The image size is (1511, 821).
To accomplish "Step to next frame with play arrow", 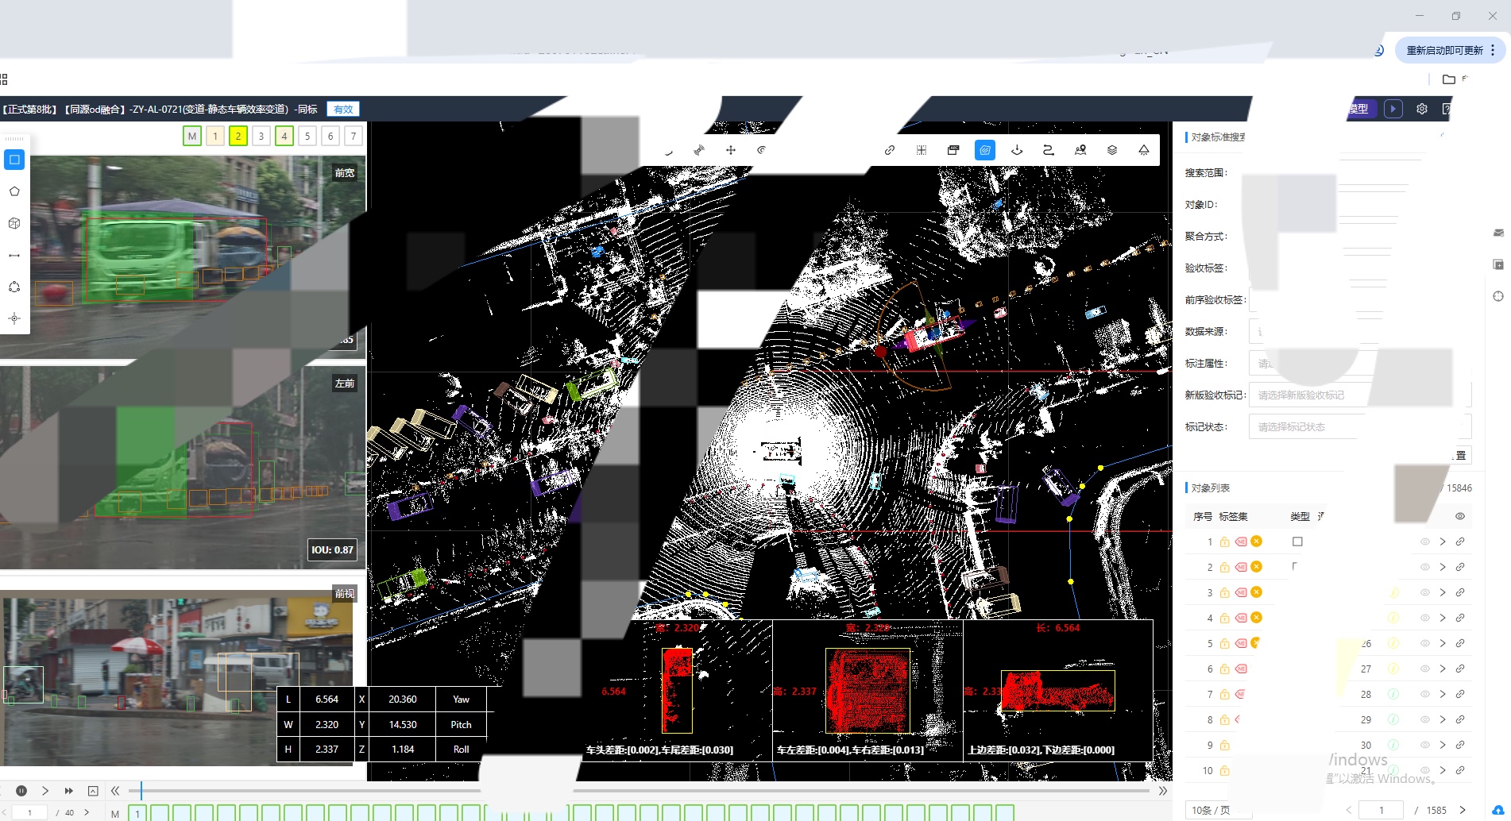I will 45,791.
